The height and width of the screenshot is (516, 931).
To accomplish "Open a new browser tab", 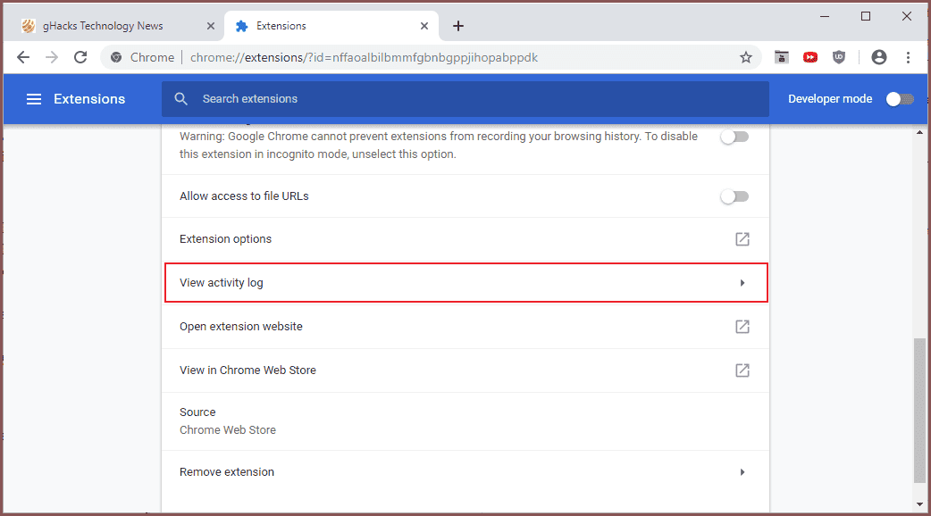I will click(458, 26).
